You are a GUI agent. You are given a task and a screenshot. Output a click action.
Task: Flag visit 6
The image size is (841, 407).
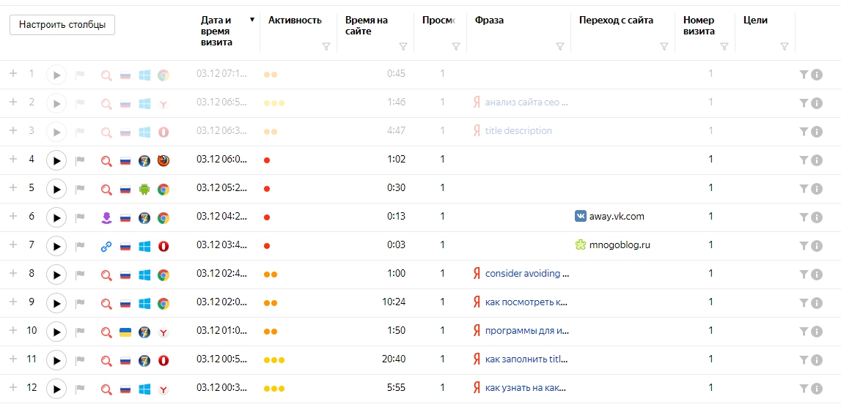pyautogui.click(x=80, y=217)
